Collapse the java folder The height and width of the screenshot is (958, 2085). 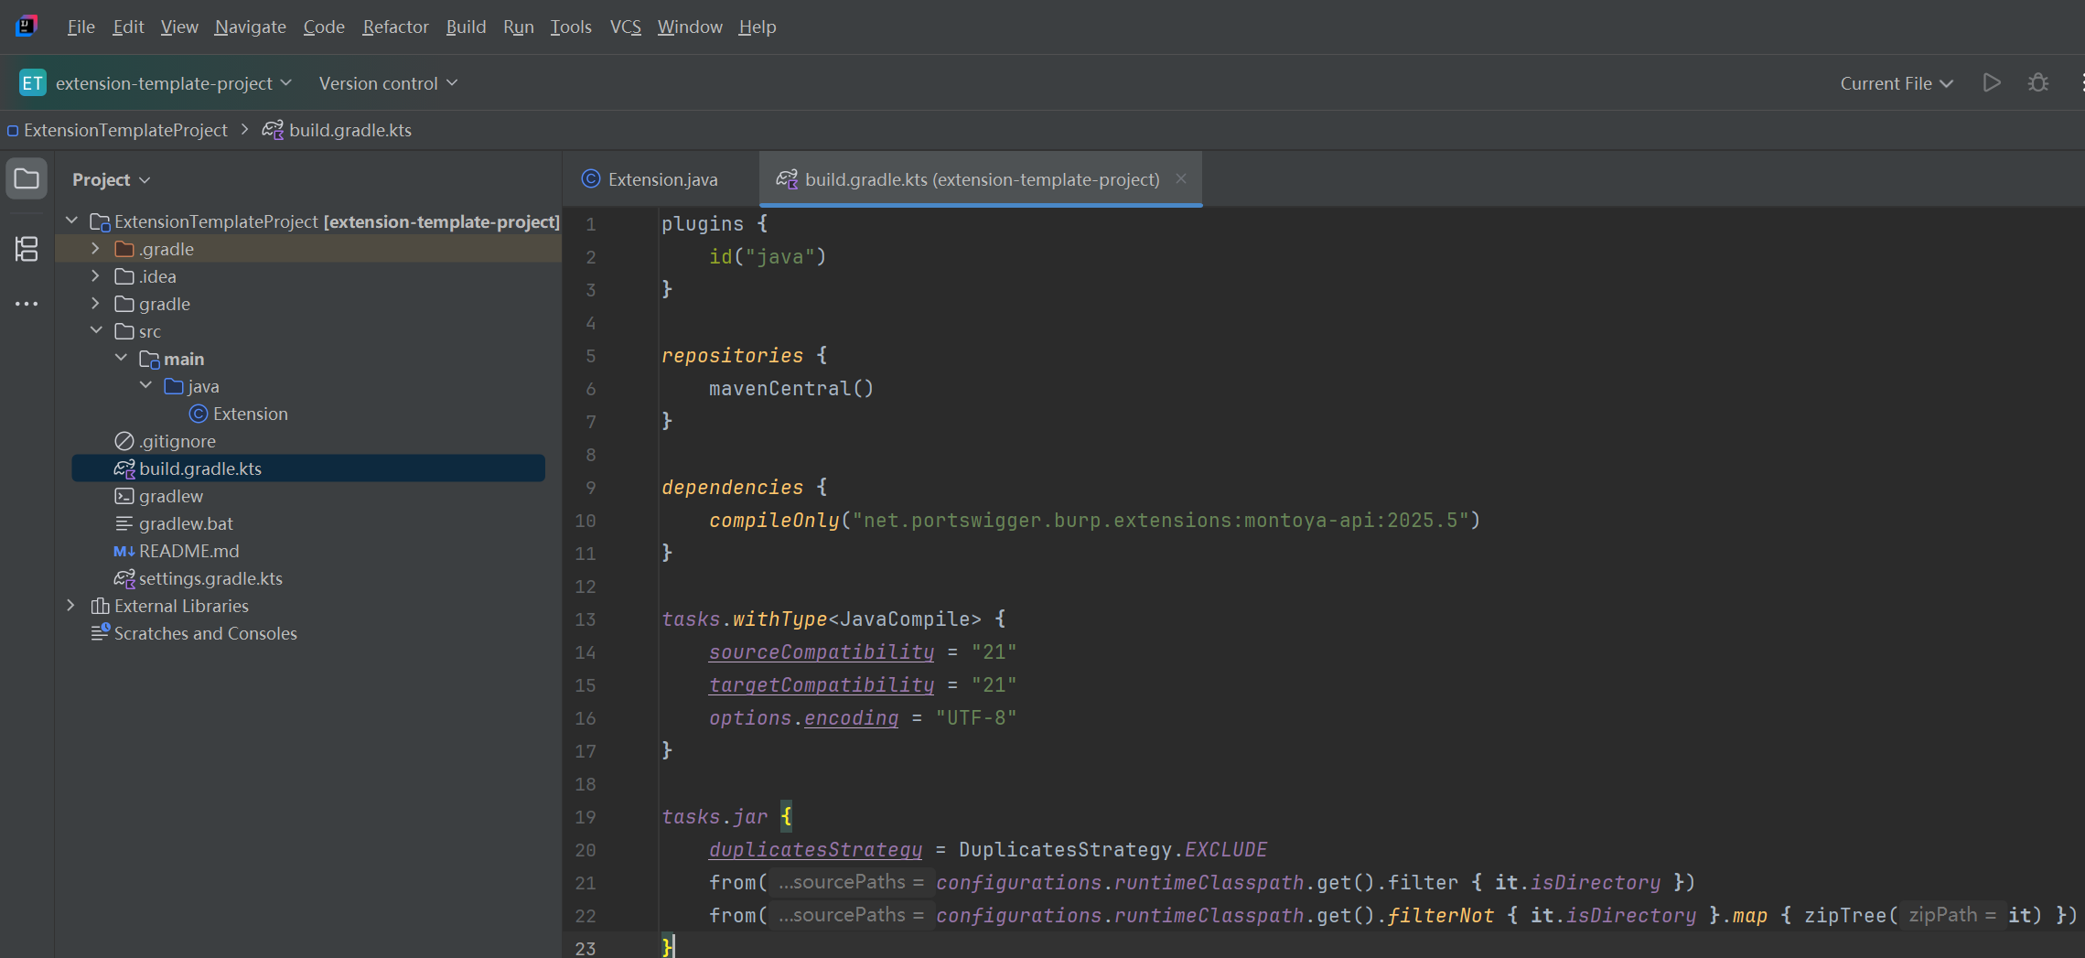pos(145,385)
